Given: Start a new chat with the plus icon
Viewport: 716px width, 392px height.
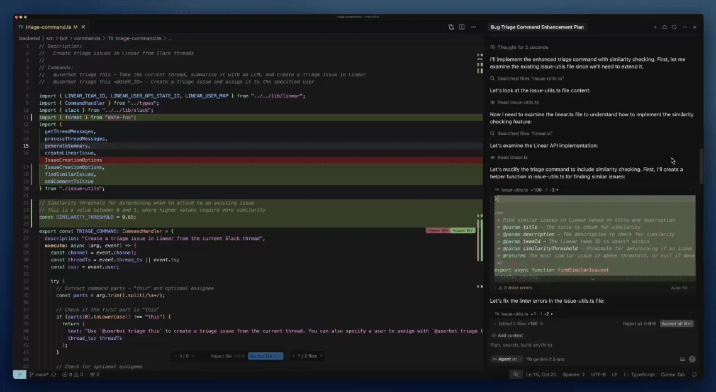Looking at the screenshot, I should [x=655, y=28].
